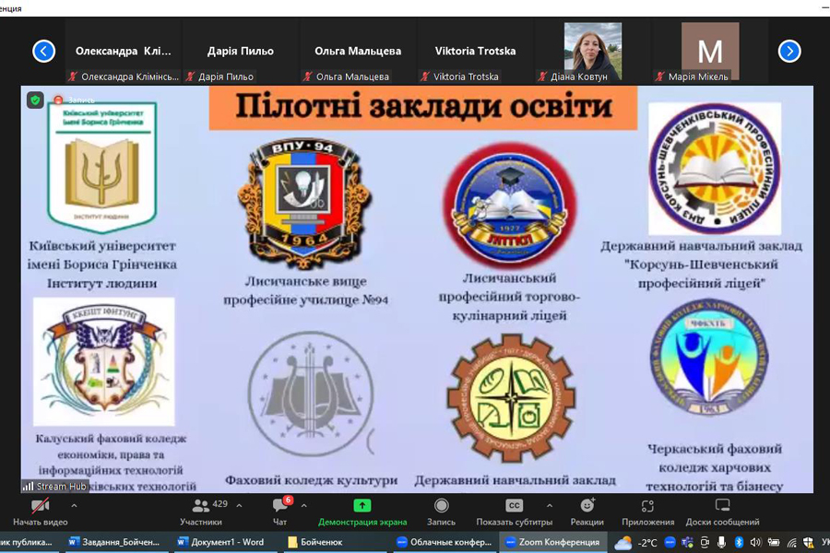
Task: Click the gray lyre Фаховий коледж культури logo
Action: click(x=311, y=394)
